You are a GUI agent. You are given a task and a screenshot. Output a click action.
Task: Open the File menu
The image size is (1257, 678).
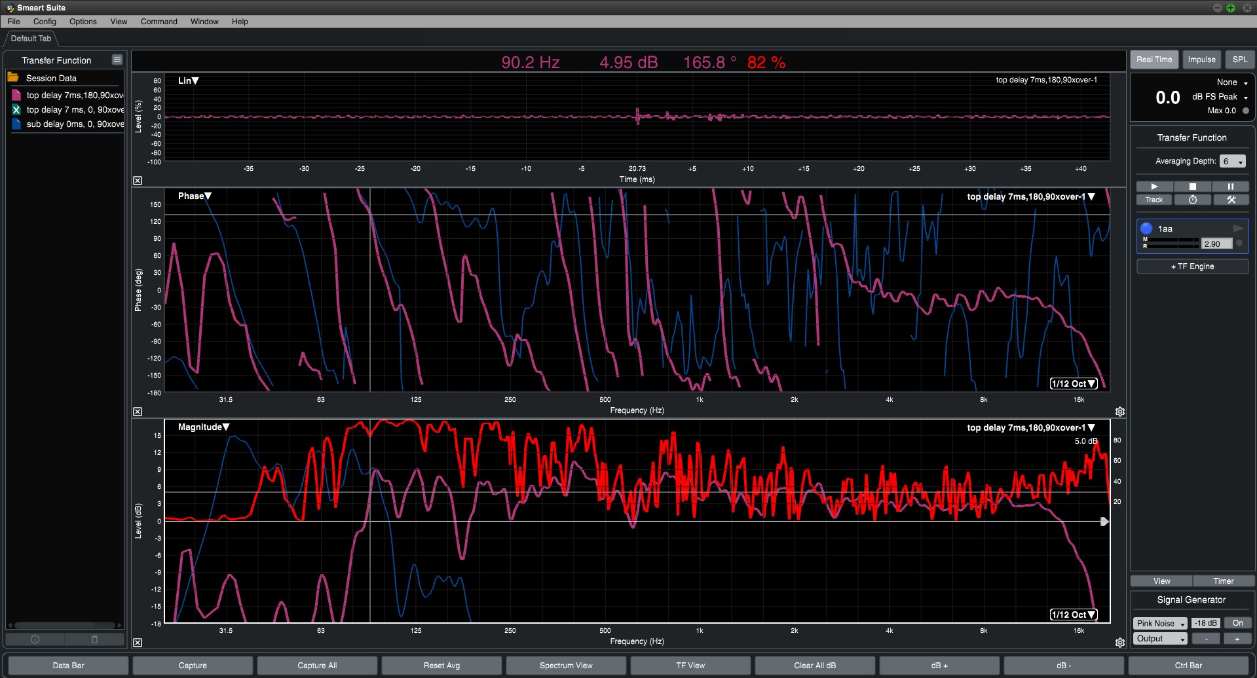[x=14, y=22]
